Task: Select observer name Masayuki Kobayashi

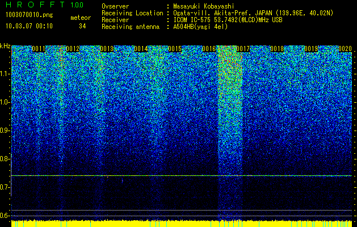Action: click(x=203, y=6)
